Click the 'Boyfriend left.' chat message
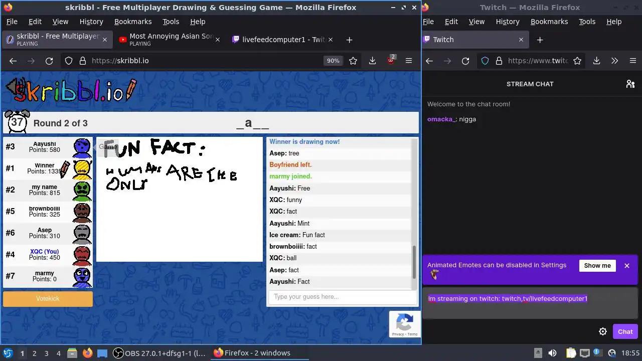 [x=290, y=164]
